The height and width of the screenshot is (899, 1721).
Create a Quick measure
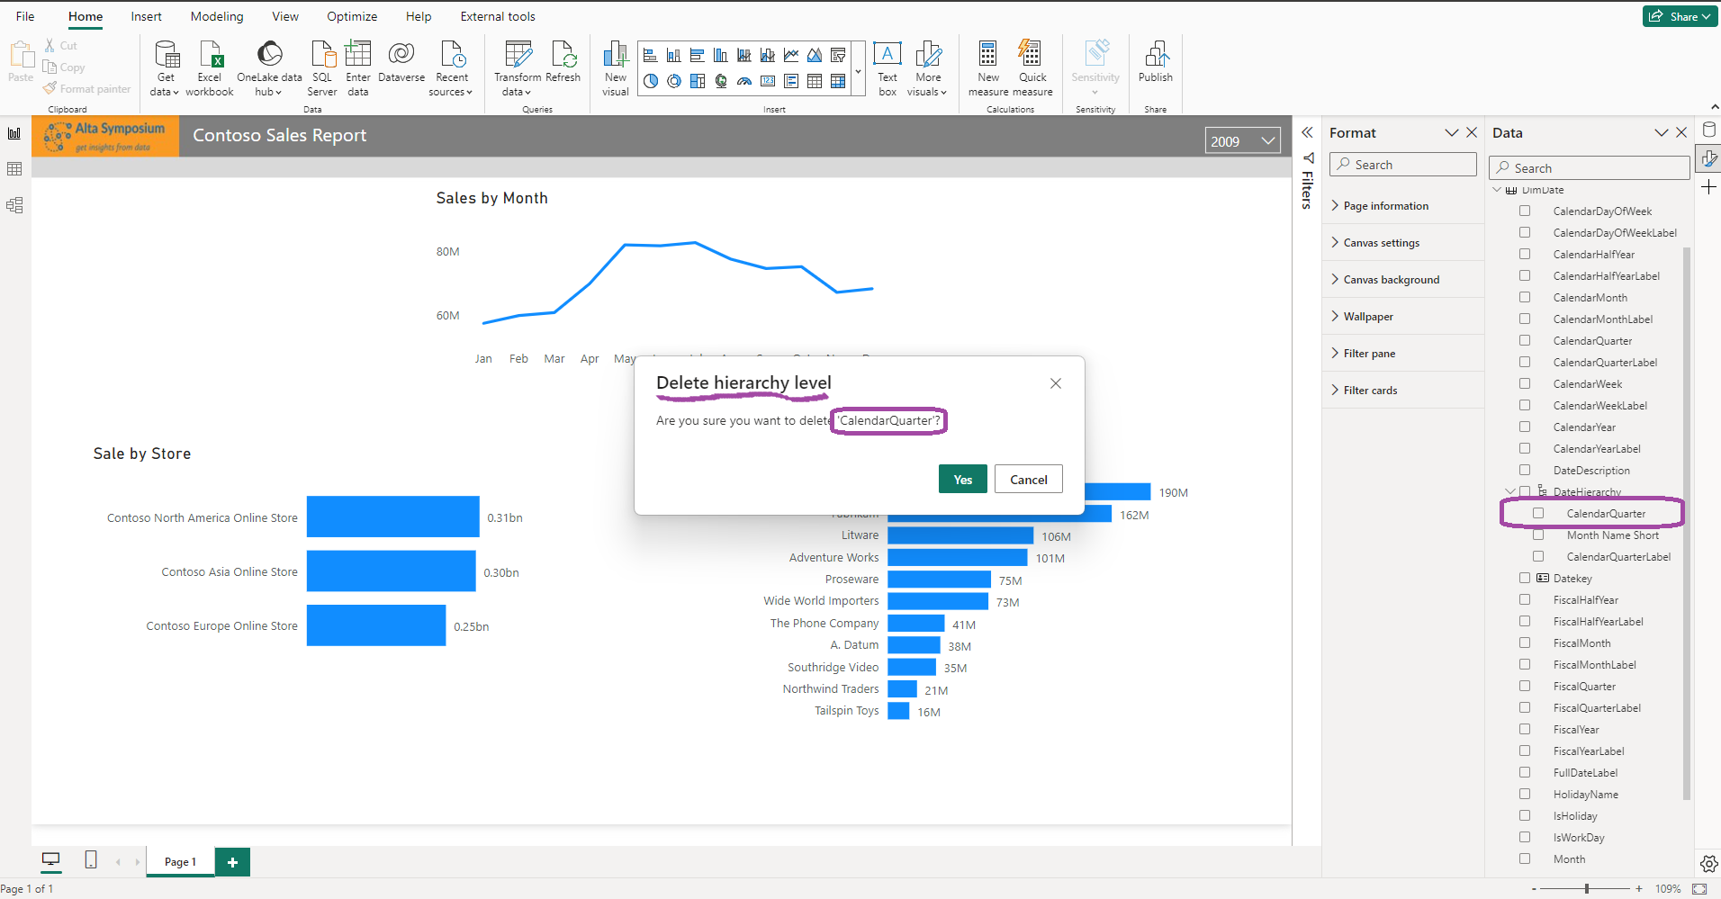1032,68
